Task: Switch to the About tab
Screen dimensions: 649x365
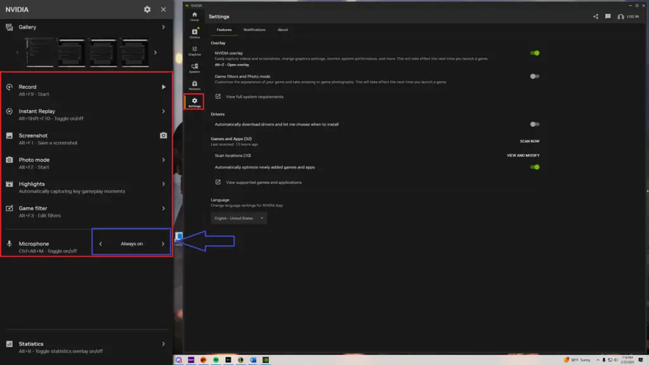Action: (283, 30)
